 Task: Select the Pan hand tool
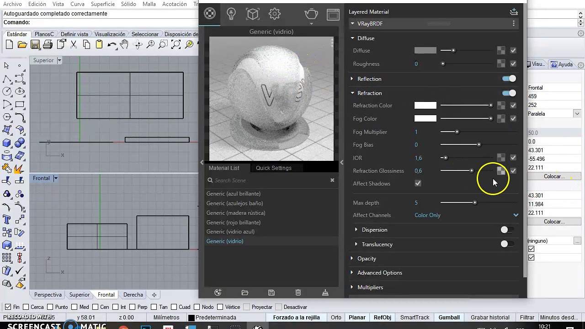pyautogui.click(x=124, y=44)
